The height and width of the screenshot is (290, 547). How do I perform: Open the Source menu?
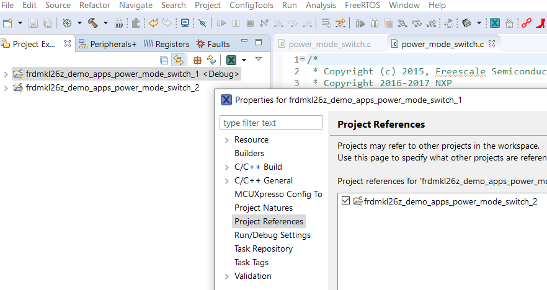58,5
